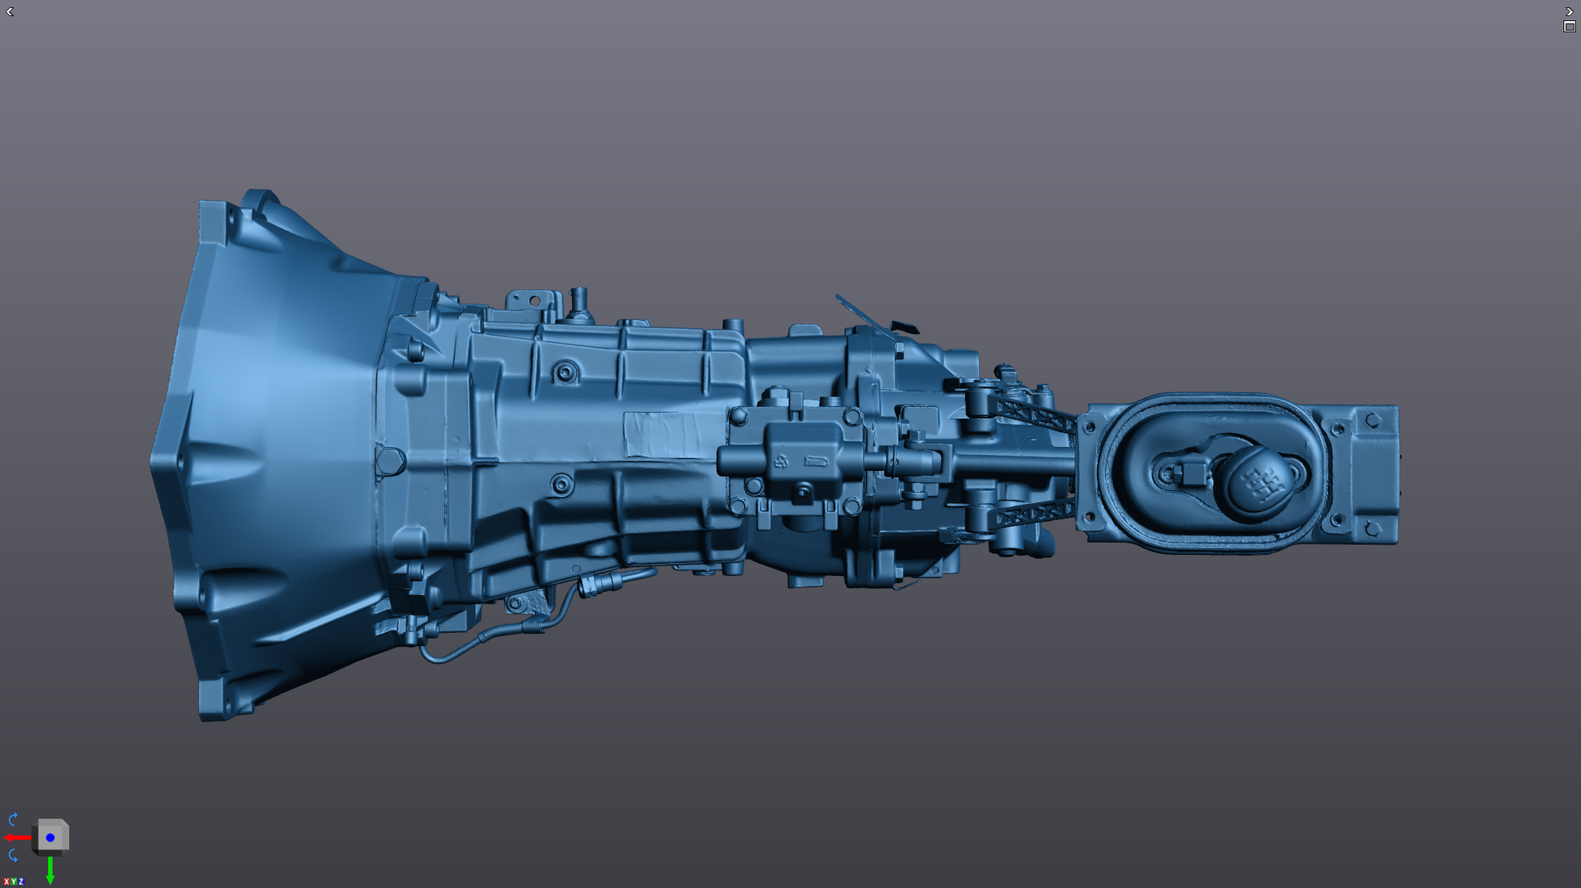This screenshot has width=1581, height=888.
Task: Expand left panel with top-left chevron
Action: tap(11, 11)
